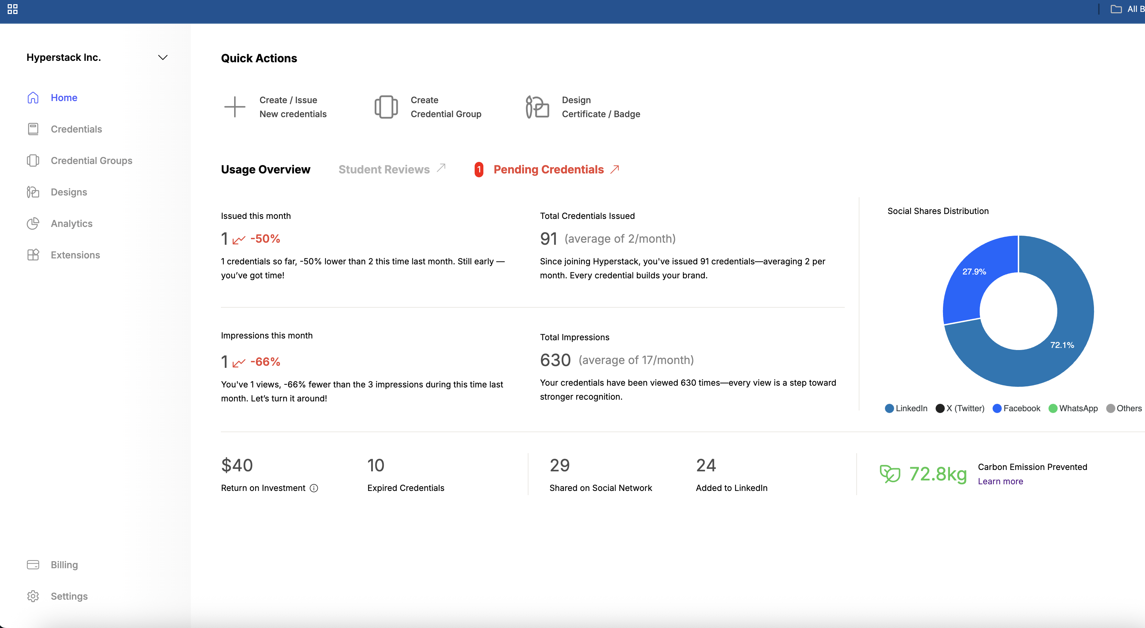The image size is (1145, 628).
Task: Click the Learn more link
Action: pos(1000,481)
